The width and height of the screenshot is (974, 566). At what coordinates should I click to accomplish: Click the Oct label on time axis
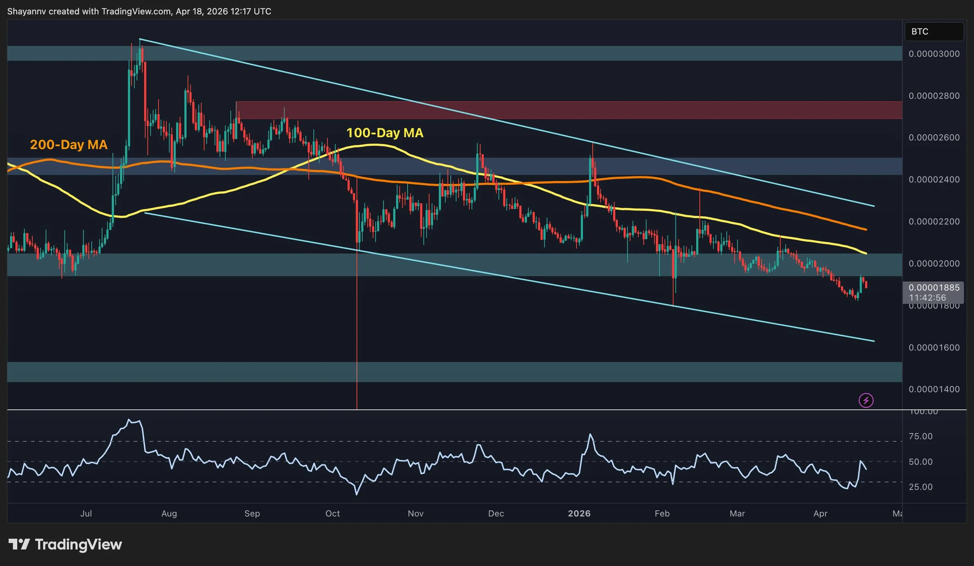[x=333, y=514]
